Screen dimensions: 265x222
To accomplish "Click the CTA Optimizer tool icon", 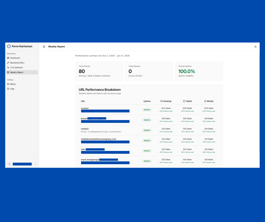I will 8,67.
